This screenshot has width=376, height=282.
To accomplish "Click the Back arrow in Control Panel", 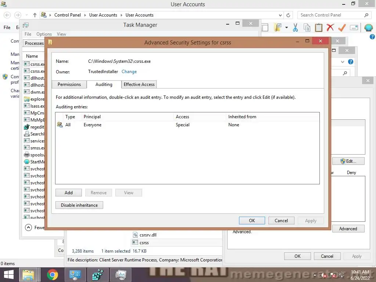I will (x=7, y=15).
